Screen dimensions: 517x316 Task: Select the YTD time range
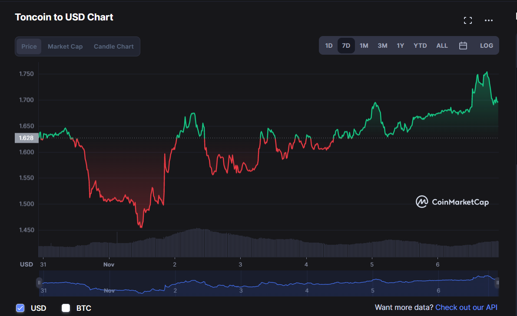(x=420, y=46)
